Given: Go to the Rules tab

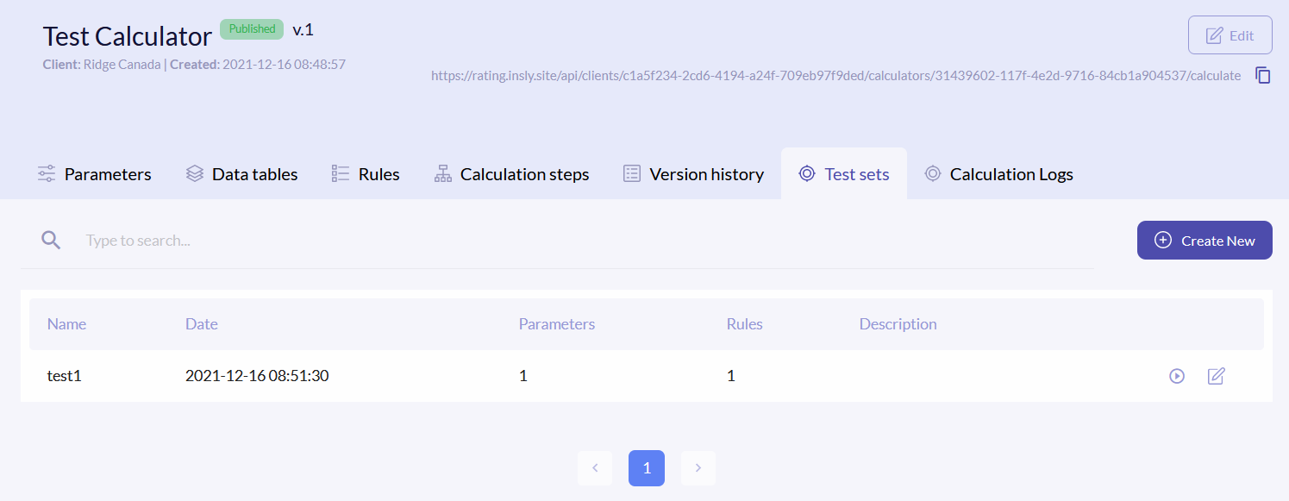Looking at the screenshot, I should click(x=366, y=174).
